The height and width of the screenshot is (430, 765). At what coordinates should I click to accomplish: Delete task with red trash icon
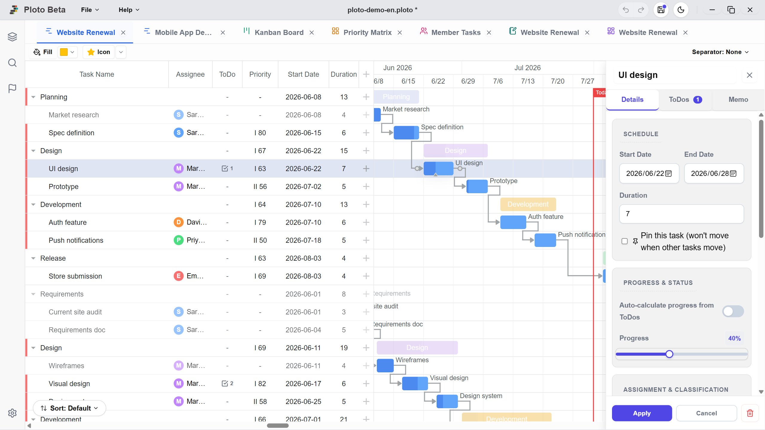pyautogui.click(x=750, y=413)
